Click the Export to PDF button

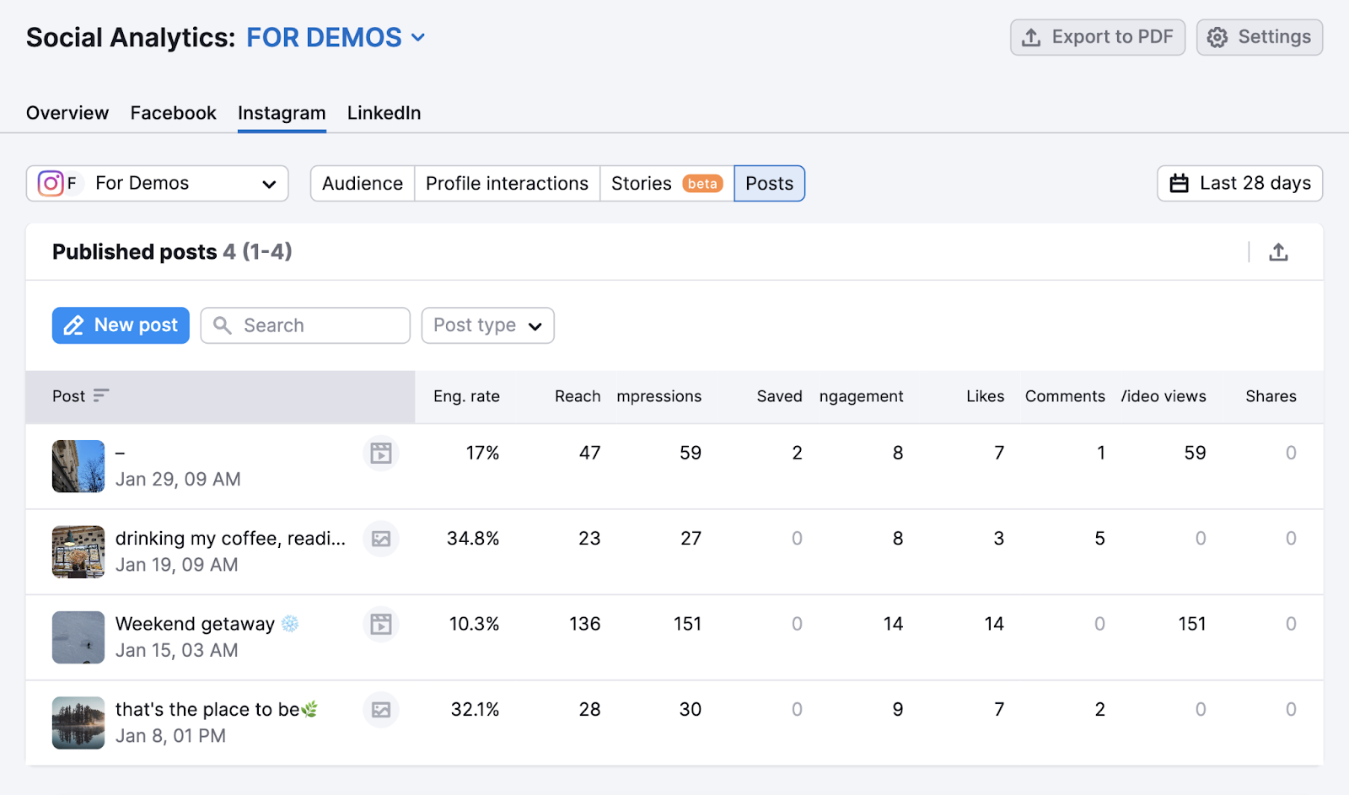[x=1097, y=37]
